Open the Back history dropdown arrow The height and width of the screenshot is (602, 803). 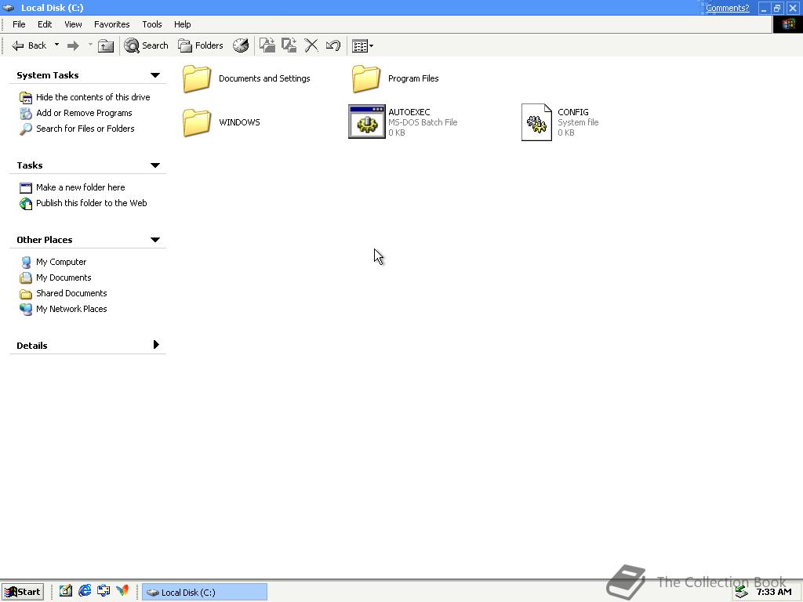click(x=56, y=45)
